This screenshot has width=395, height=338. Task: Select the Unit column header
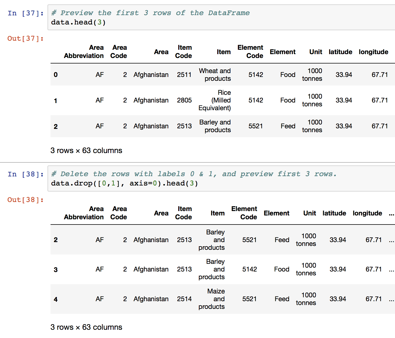315,52
